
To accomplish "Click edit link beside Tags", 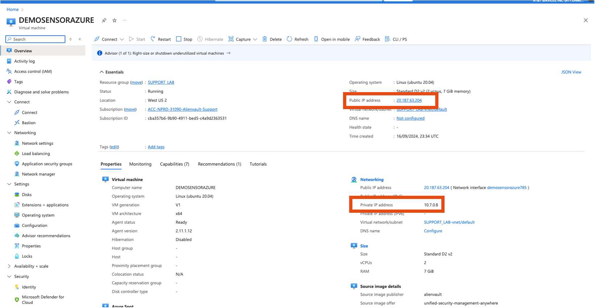I will pos(114,147).
